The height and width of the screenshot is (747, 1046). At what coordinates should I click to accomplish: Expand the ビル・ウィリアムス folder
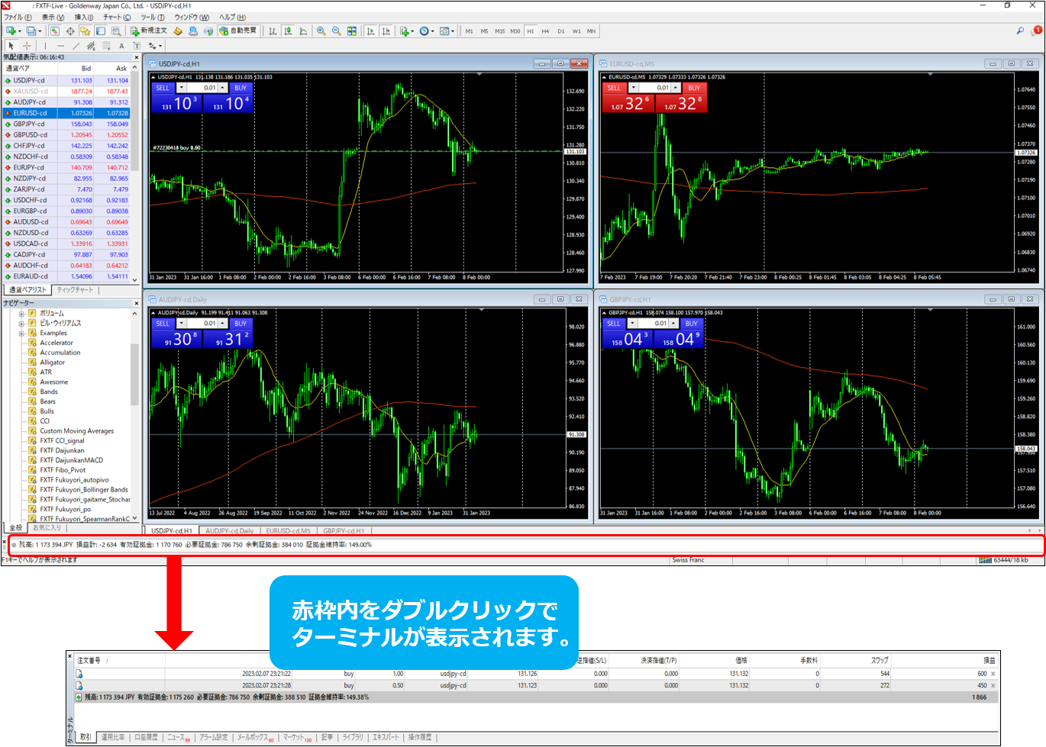point(21,324)
